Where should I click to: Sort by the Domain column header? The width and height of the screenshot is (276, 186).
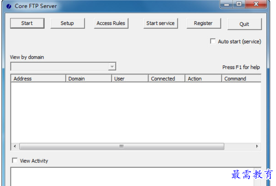pos(89,79)
